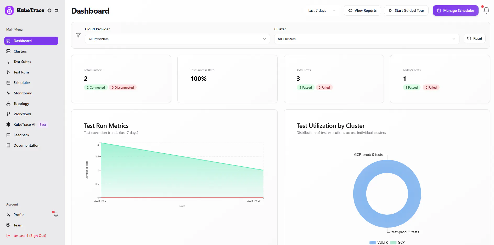This screenshot has width=494, height=245.
Task: Click the KubeTrace logo icon
Action: pyautogui.click(x=9, y=10)
